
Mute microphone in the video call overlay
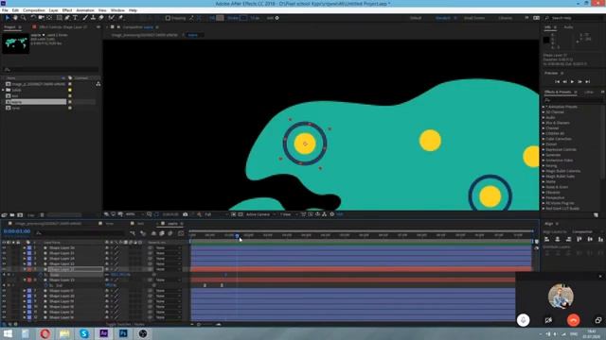click(x=523, y=320)
